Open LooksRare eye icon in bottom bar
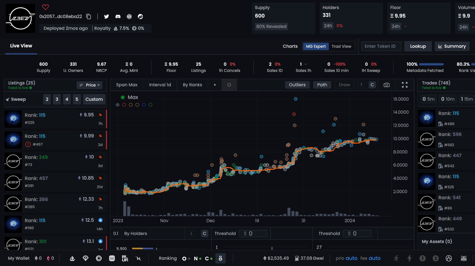Screen dimensions: 475x266 pyautogui.click(x=86, y=258)
